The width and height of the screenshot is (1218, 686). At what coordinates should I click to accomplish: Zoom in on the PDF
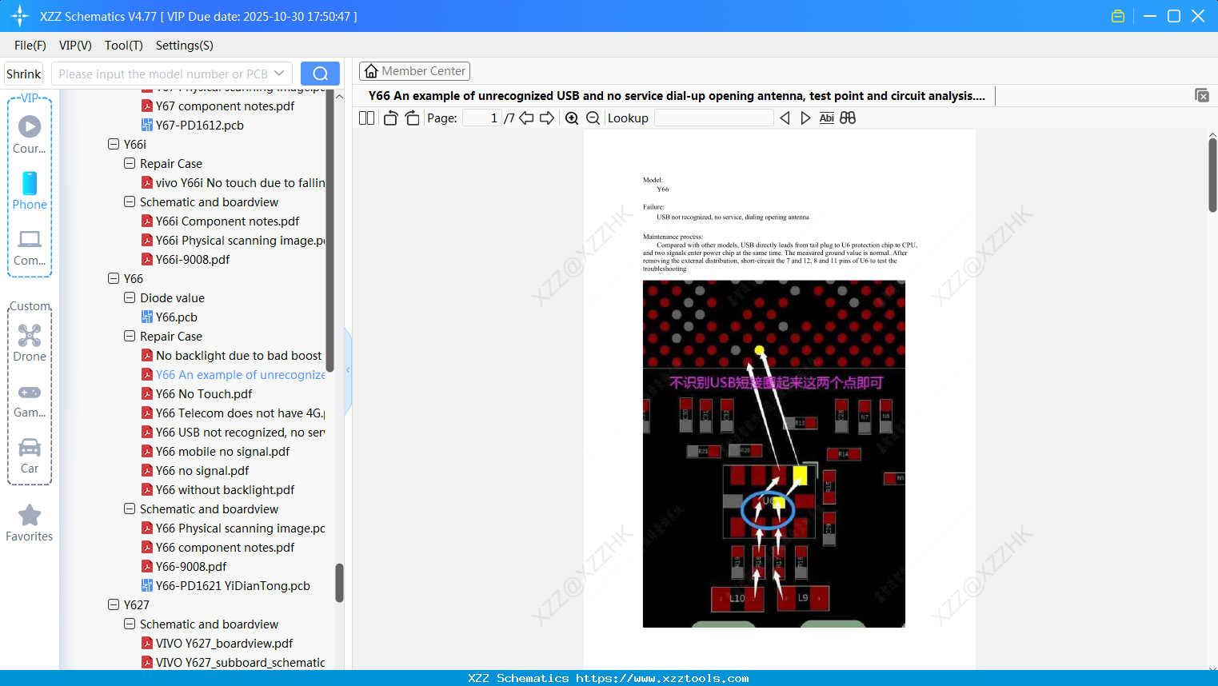click(572, 118)
